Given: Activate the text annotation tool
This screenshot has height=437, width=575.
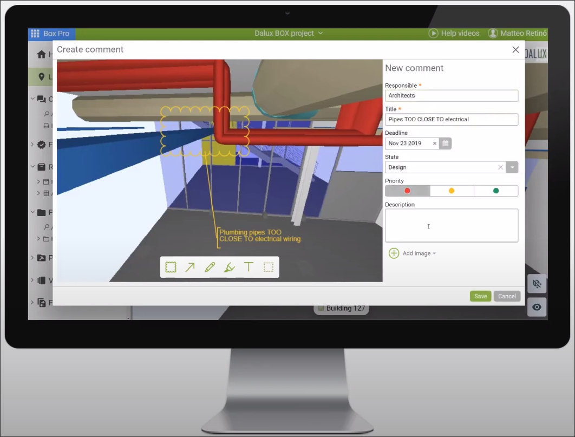Looking at the screenshot, I should click(249, 267).
